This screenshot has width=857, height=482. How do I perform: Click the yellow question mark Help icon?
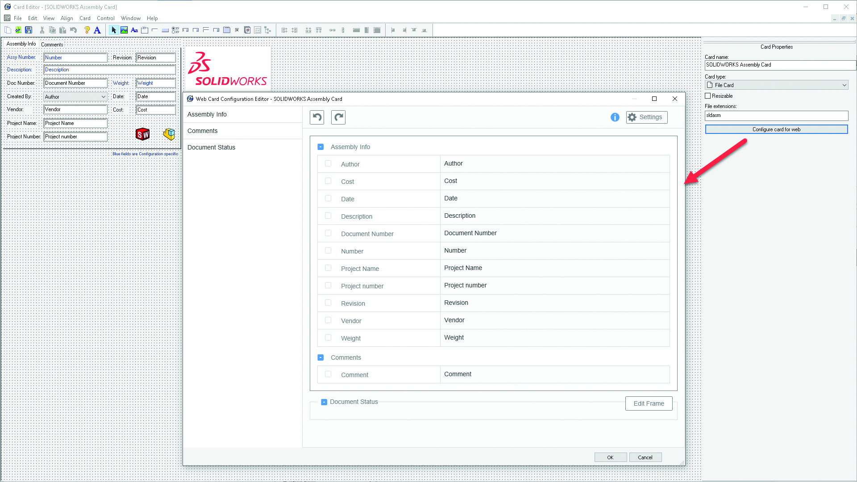[x=87, y=30]
